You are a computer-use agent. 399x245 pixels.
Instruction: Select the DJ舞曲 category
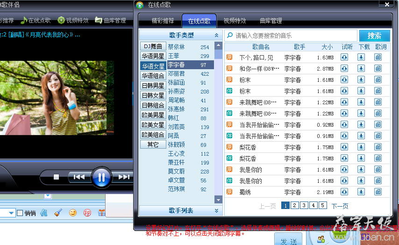153,46
